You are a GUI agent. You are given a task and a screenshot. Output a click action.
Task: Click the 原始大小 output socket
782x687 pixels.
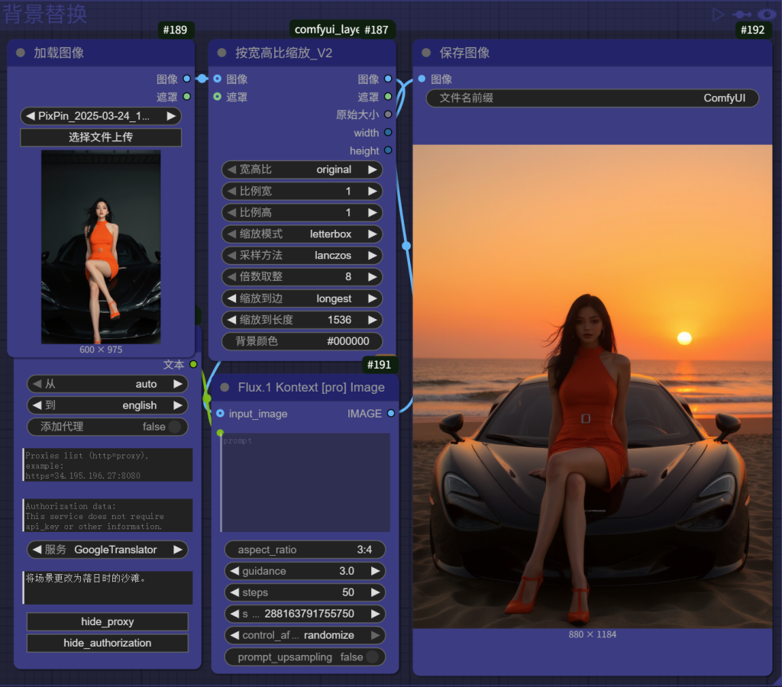tap(388, 114)
